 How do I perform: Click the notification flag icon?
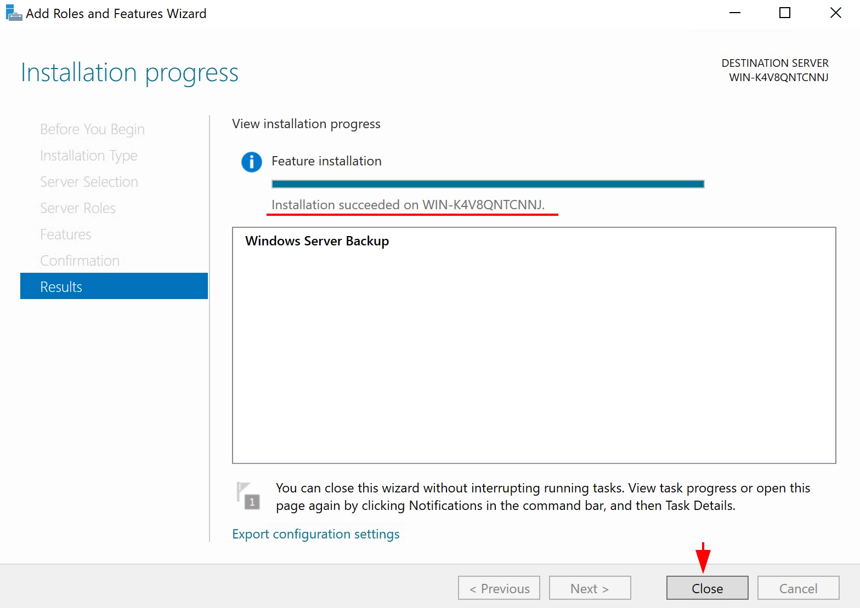pyautogui.click(x=248, y=496)
